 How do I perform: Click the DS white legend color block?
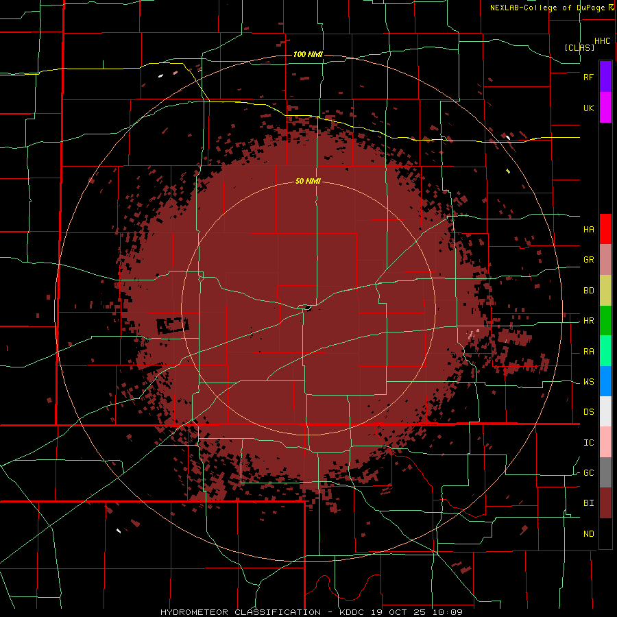(x=605, y=411)
